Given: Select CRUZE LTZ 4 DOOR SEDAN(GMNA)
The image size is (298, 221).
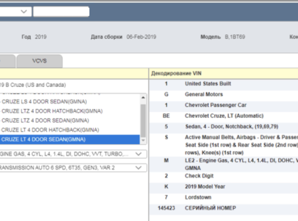Looking at the screenshot, I should point(70,121).
